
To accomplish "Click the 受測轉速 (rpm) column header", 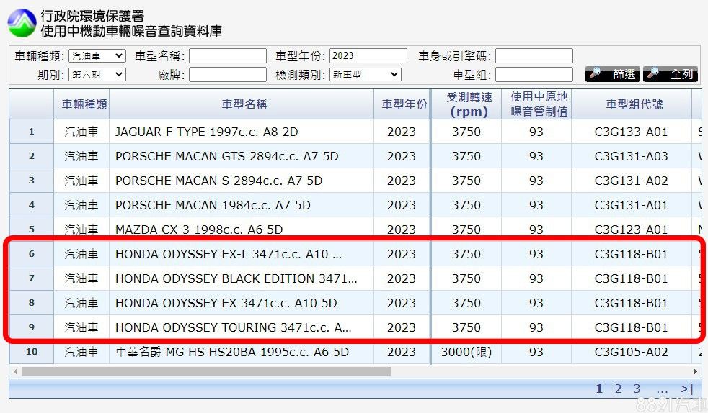I will 466,104.
